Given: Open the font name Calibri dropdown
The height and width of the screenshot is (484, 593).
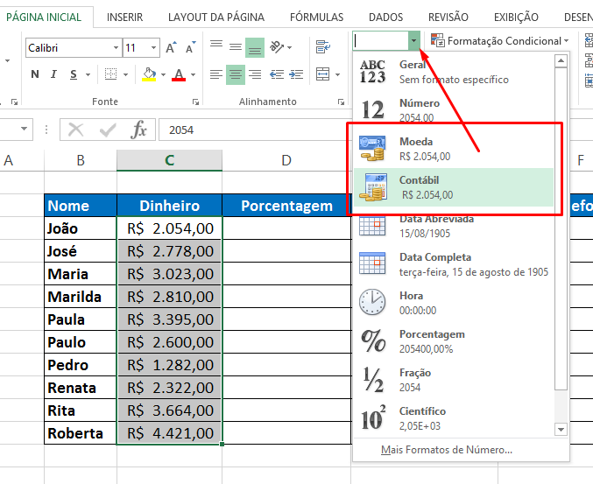Looking at the screenshot, I should 116,48.
